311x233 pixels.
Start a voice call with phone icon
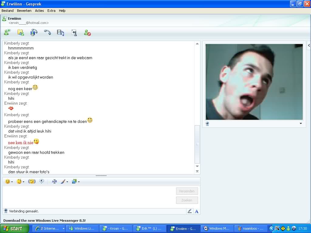(47, 32)
